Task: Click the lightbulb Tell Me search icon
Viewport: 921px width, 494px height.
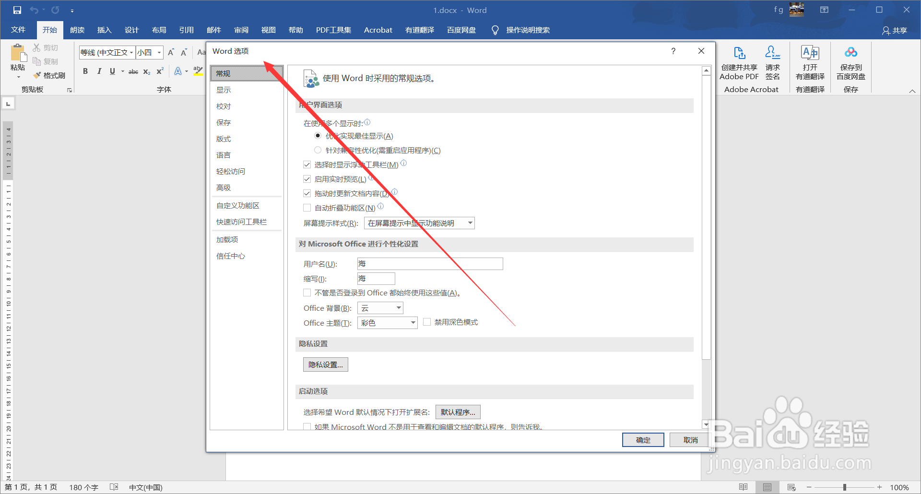Action: tap(495, 30)
